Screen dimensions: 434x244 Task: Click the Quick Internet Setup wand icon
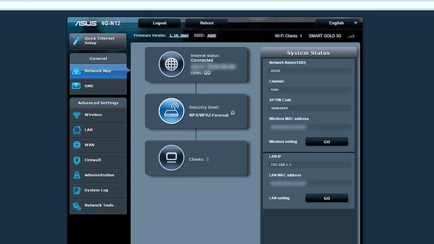(77, 41)
